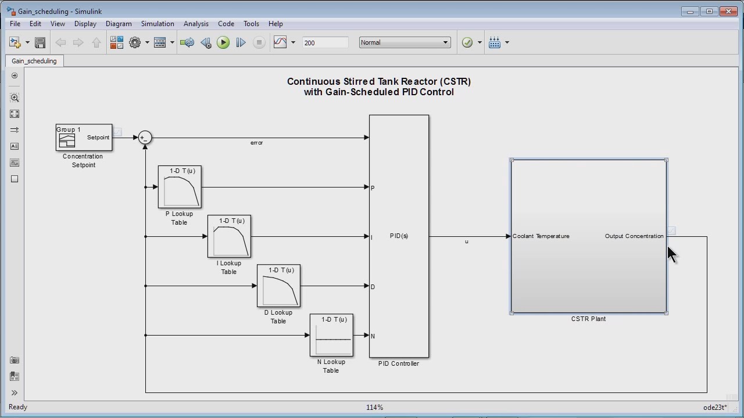The height and width of the screenshot is (418, 744).
Task: Click the Build Model icon
Action: point(495,42)
